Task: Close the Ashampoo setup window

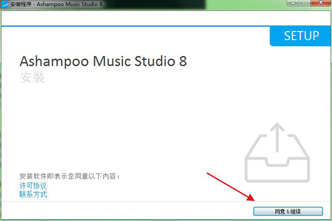Action: coord(321,3)
